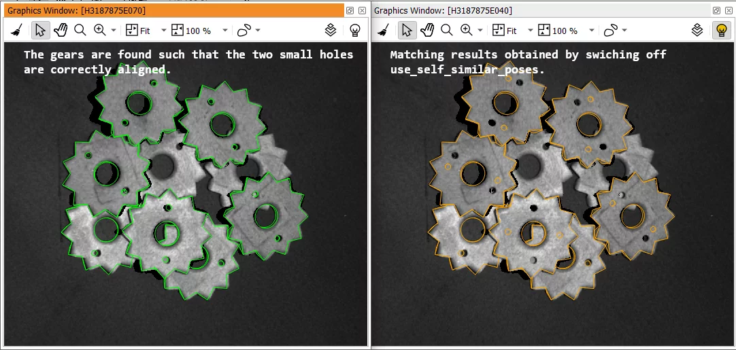The image size is (736, 350).
Task: Activate the hand pan tool in left window
Action: click(x=61, y=31)
